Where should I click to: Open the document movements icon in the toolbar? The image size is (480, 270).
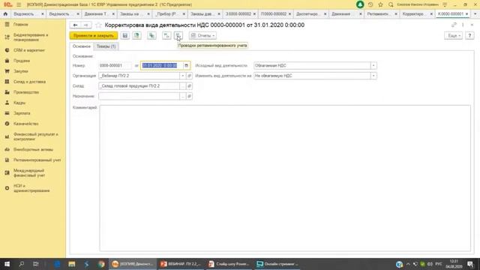coord(166,35)
